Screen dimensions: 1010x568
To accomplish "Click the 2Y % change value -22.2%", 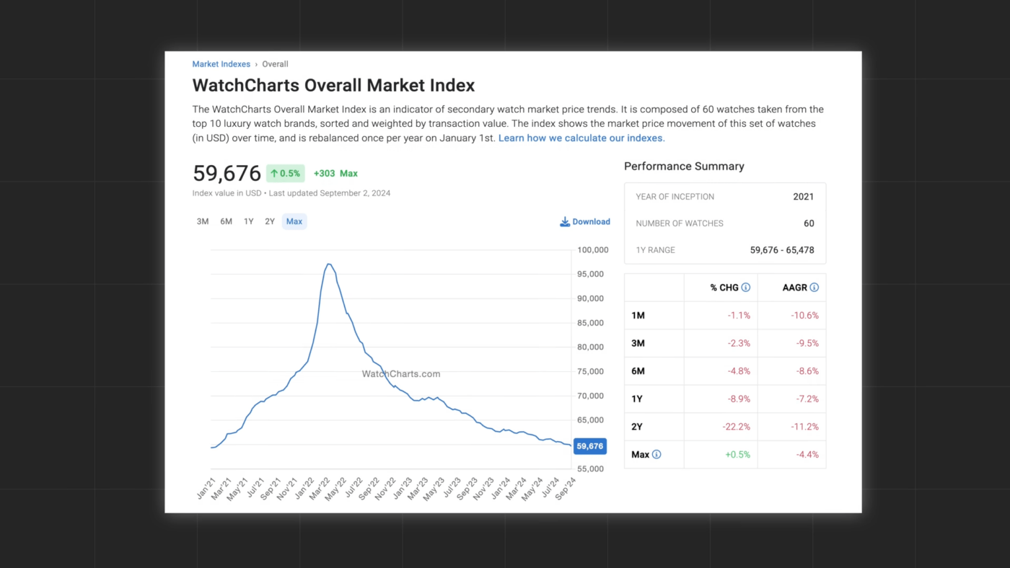I will pyautogui.click(x=737, y=427).
